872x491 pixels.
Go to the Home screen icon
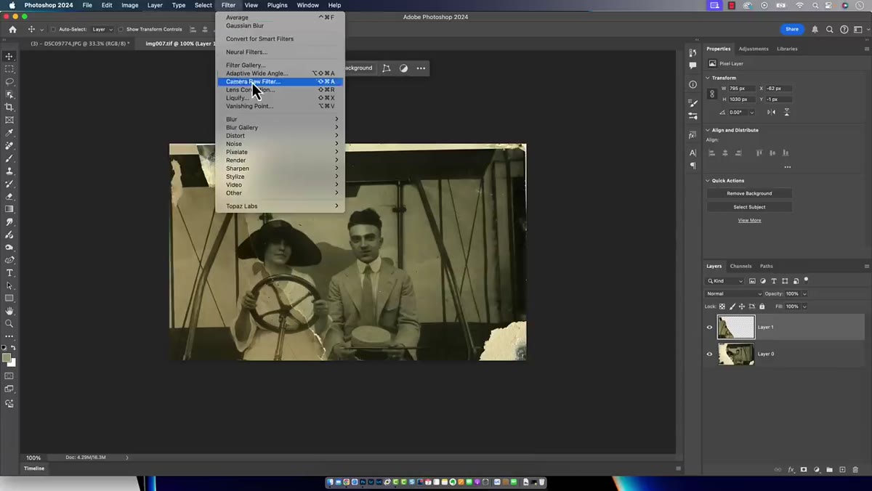coord(12,29)
